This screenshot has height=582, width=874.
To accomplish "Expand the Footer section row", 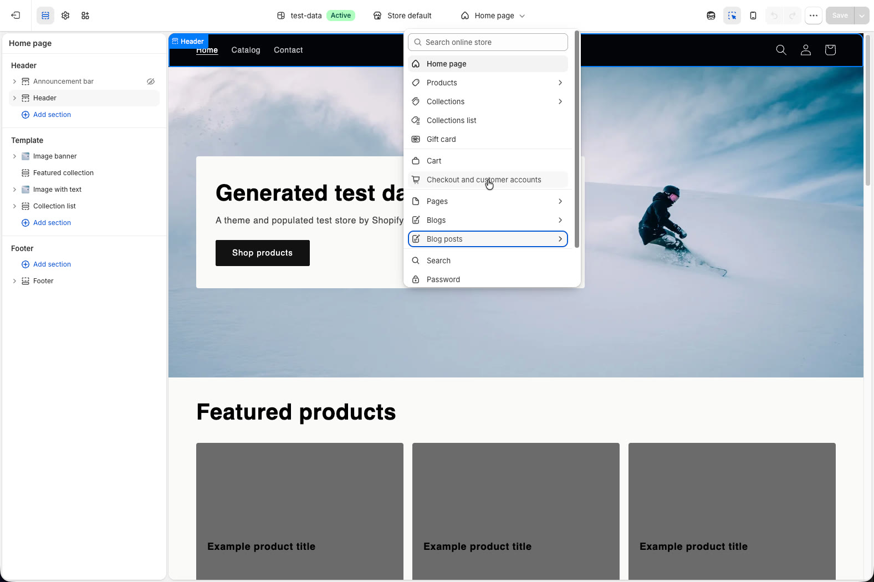I will click(x=14, y=281).
